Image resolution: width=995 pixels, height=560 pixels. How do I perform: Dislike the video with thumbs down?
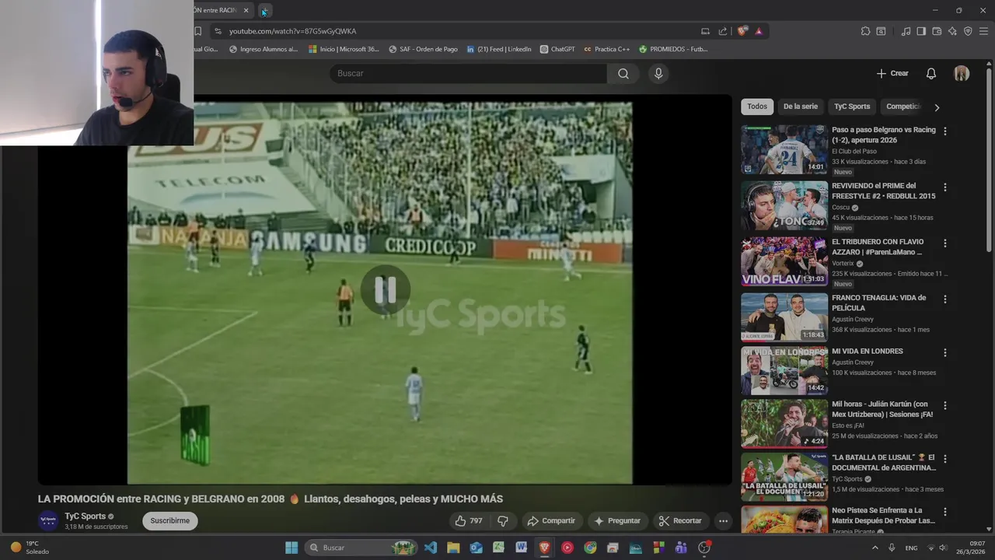(x=503, y=521)
